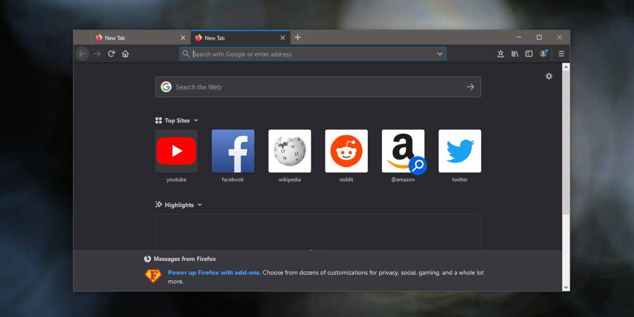The width and height of the screenshot is (634, 317).
Task: Click the scrollbar up arrow
Action: coord(566,67)
